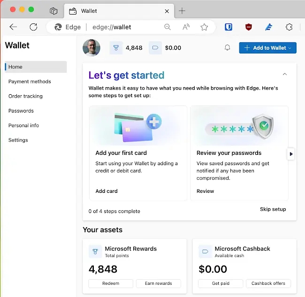Click the Edge logo in address bar

58,27
